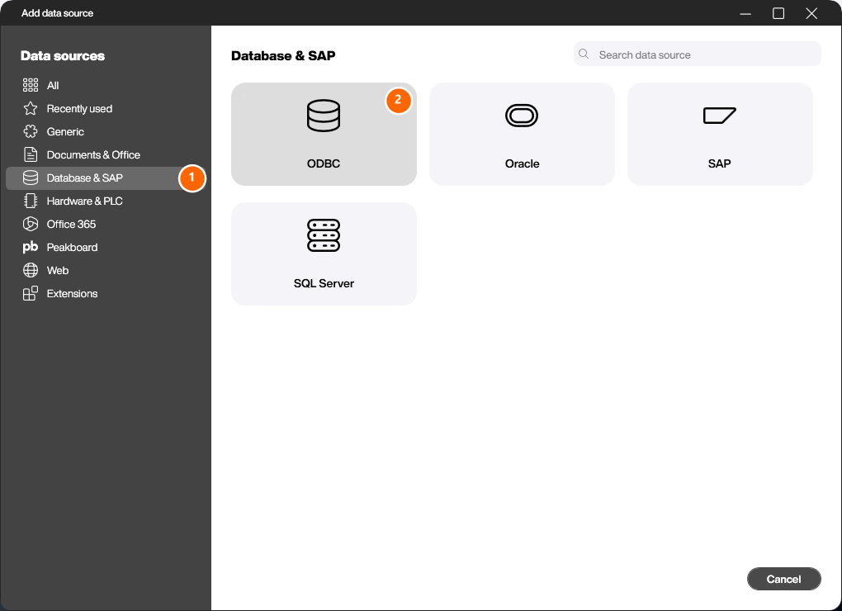Switch to Generic category label
This screenshot has width=842, height=611.
click(65, 131)
